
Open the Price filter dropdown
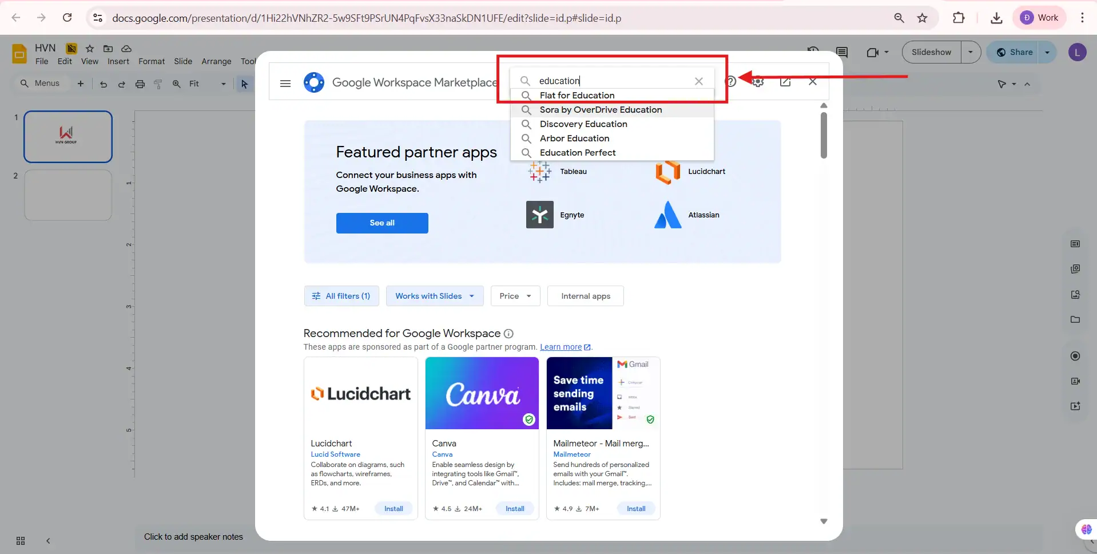514,296
